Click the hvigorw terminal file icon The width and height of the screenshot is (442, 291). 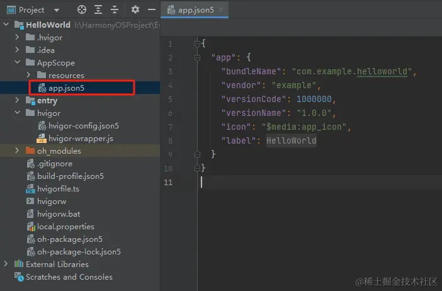pyautogui.click(x=30, y=201)
